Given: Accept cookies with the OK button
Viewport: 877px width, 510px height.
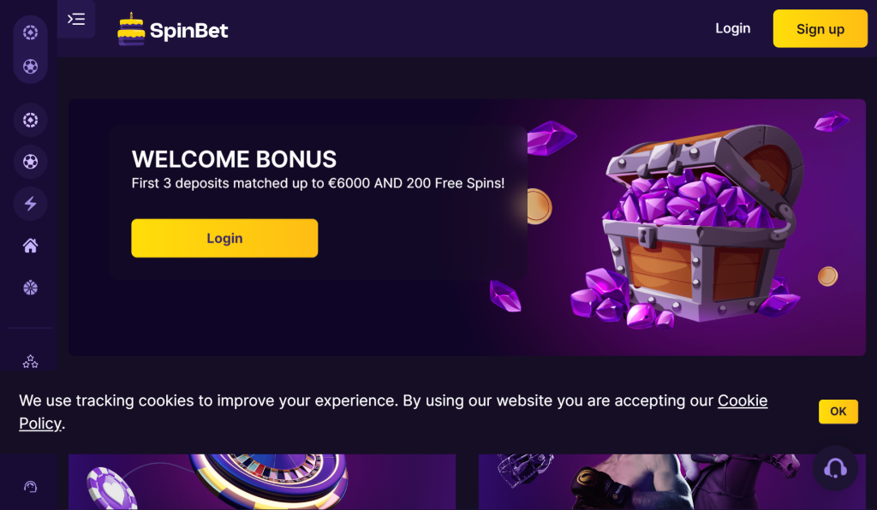Looking at the screenshot, I should tap(838, 412).
